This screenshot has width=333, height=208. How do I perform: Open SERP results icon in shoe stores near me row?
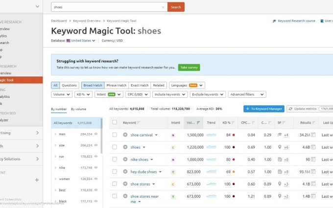click(313, 196)
